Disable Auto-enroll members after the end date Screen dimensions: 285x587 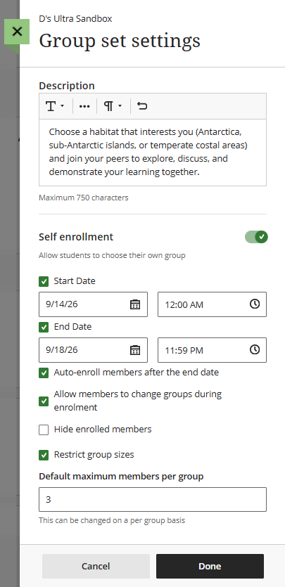tap(44, 373)
